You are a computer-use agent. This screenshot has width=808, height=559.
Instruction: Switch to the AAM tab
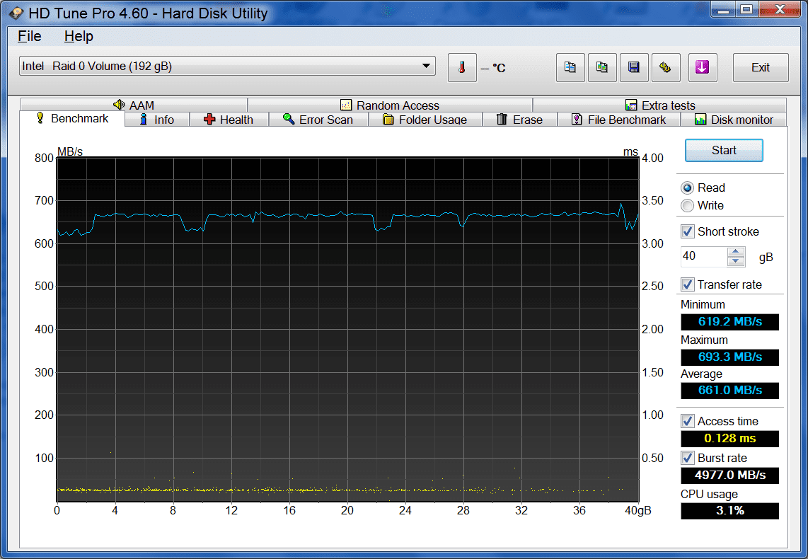pos(134,105)
